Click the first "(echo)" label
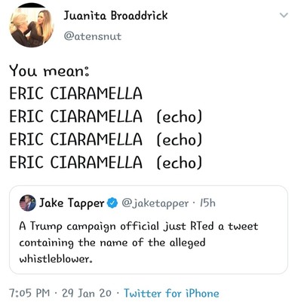 pyautogui.click(x=180, y=117)
